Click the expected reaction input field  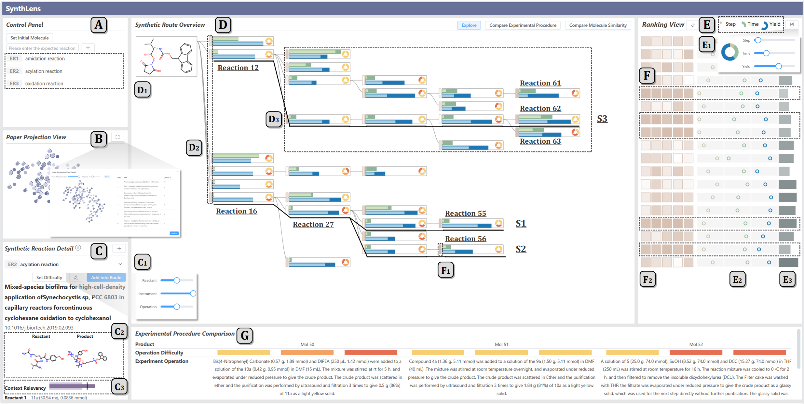click(x=42, y=48)
